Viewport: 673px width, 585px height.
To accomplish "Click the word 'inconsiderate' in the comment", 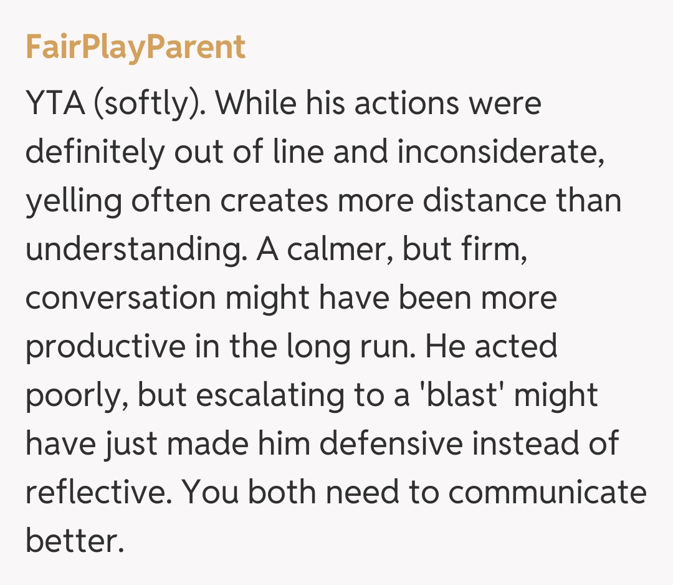I will (500, 152).
